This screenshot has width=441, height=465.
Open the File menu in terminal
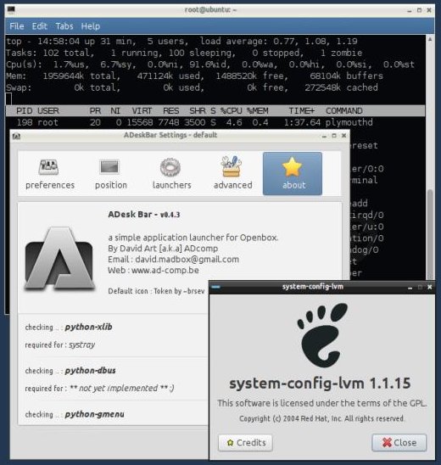pyautogui.click(x=17, y=26)
